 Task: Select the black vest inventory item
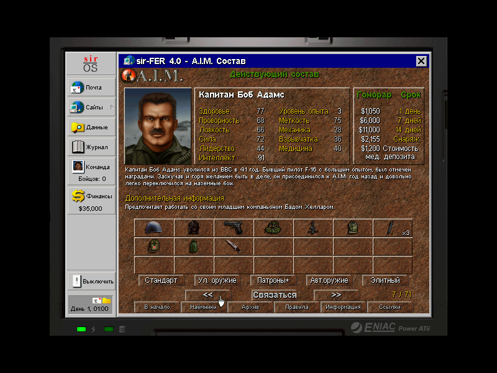[x=194, y=228]
